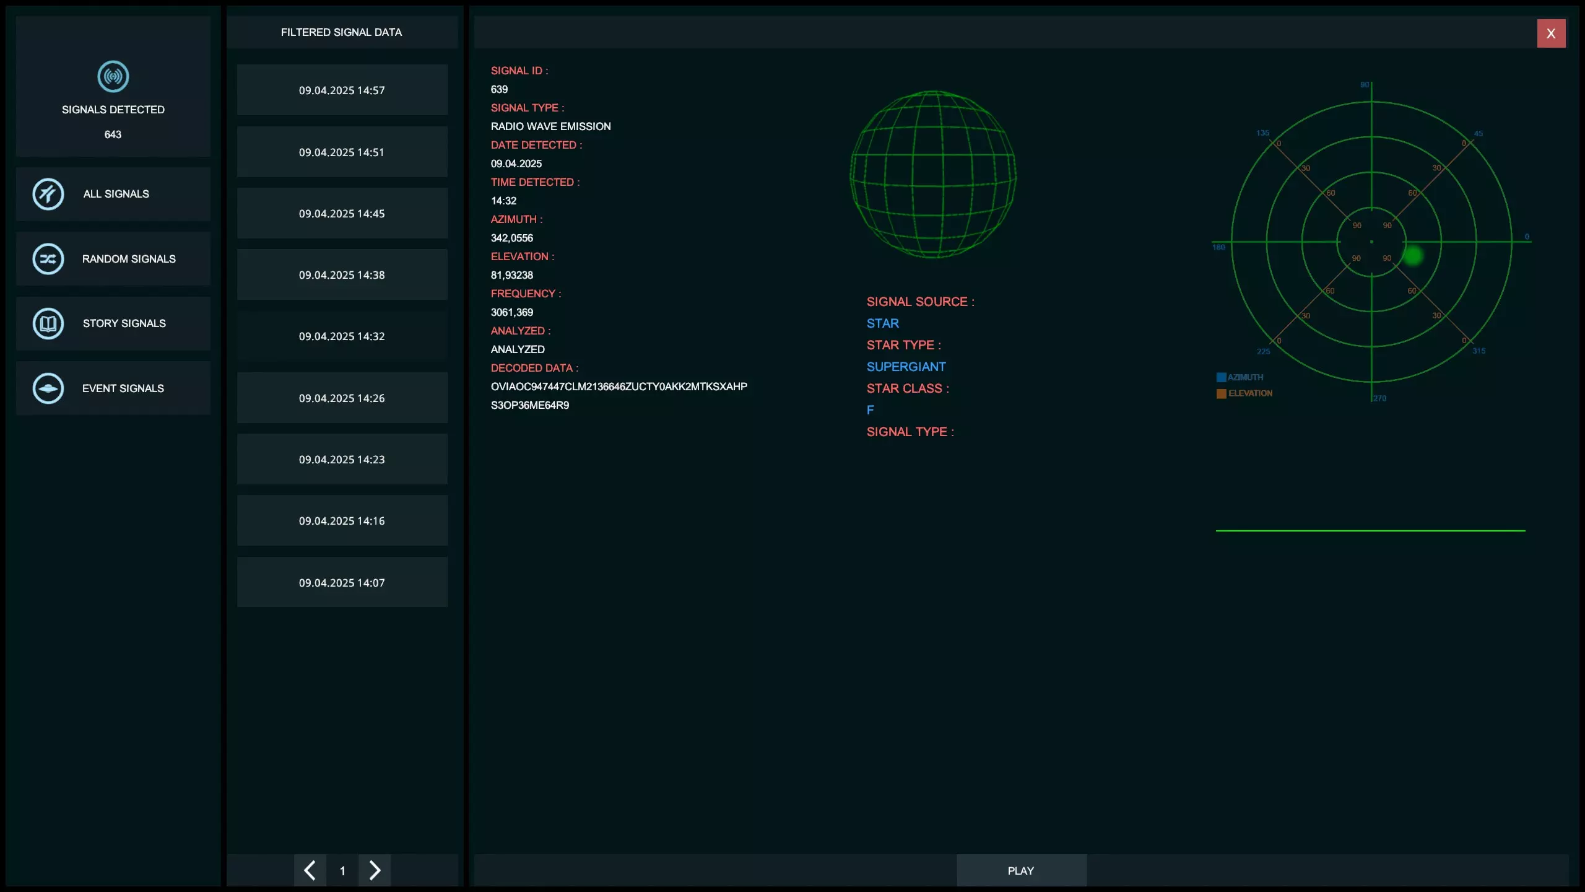Image resolution: width=1585 pixels, height=892 pixels.
Task: Click the green signal dot on radar
Action: click(x=1413, y=255)
